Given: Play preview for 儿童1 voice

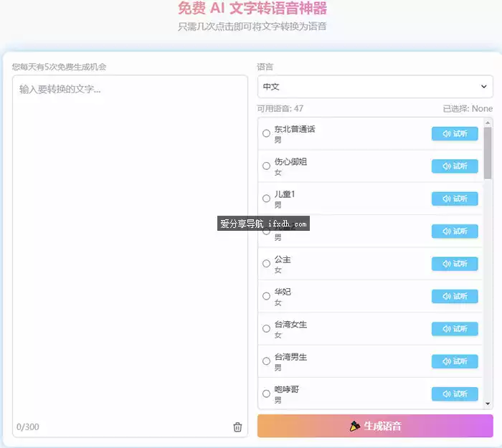Looking at the screenshot, I should pos(455,199).
